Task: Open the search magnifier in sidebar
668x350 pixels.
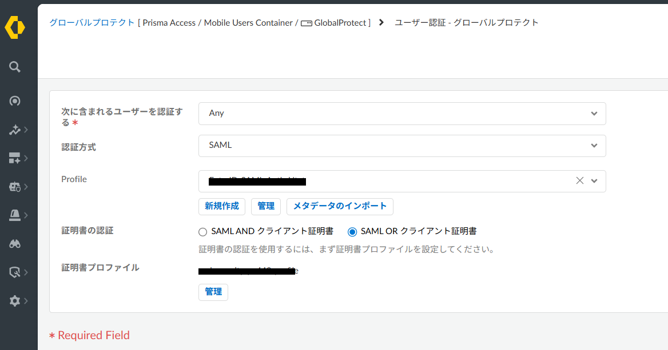Action: tap(15, 67)
